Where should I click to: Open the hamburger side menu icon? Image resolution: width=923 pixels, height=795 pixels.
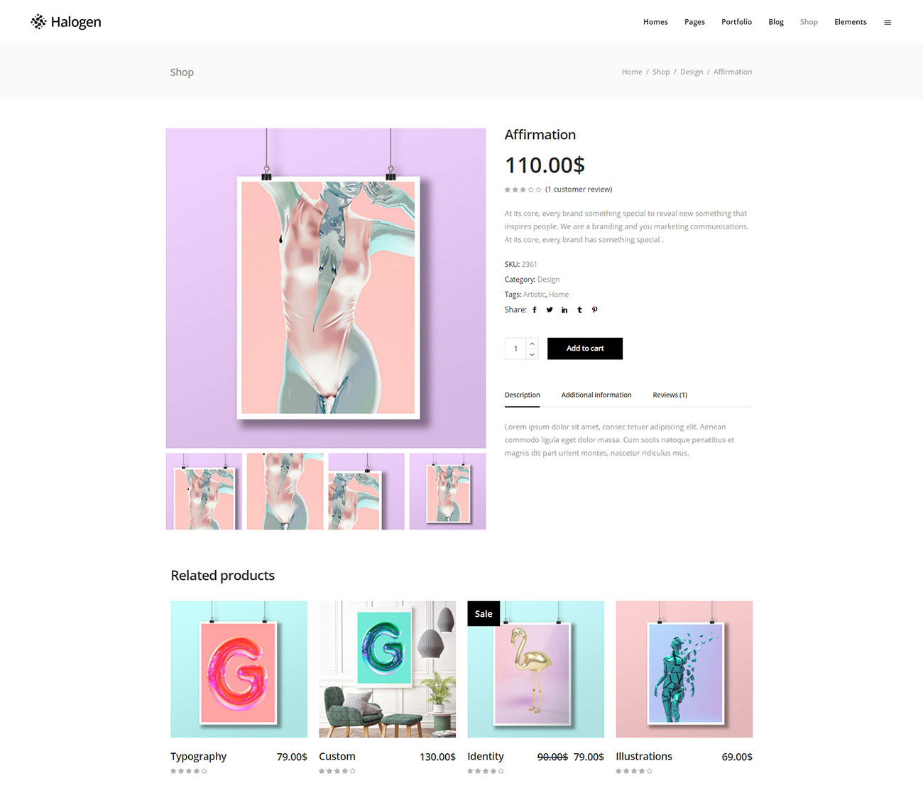[x=887, y=23]
